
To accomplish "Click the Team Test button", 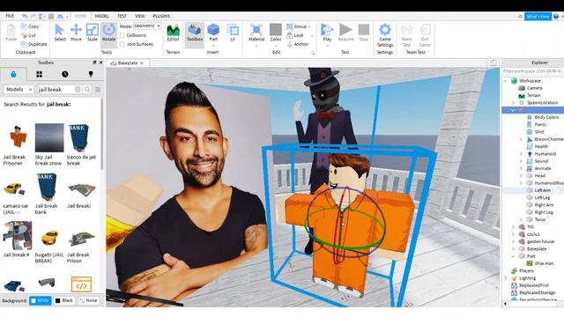I will pos(406,35).
